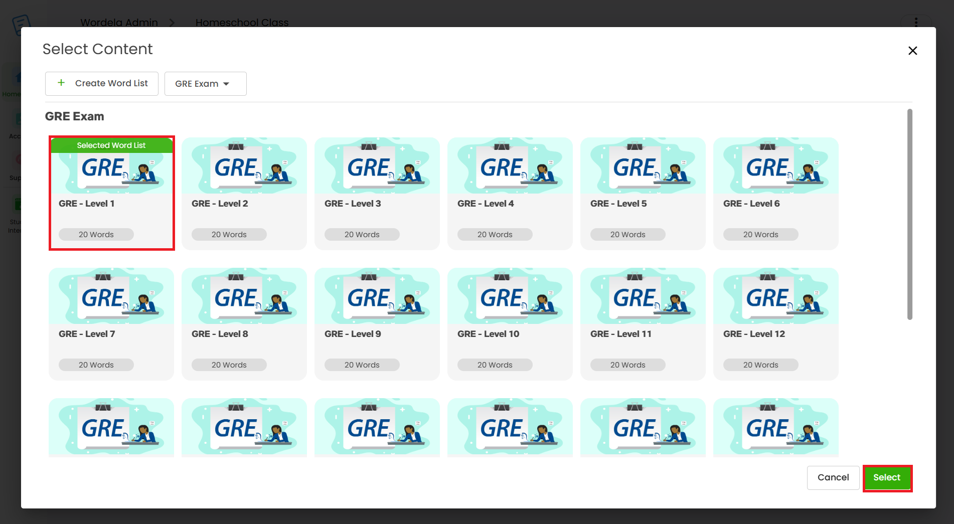954x524 pixels.
Task: Choose the GRE - Level 3 thumbnail
Action: point(377,166)
